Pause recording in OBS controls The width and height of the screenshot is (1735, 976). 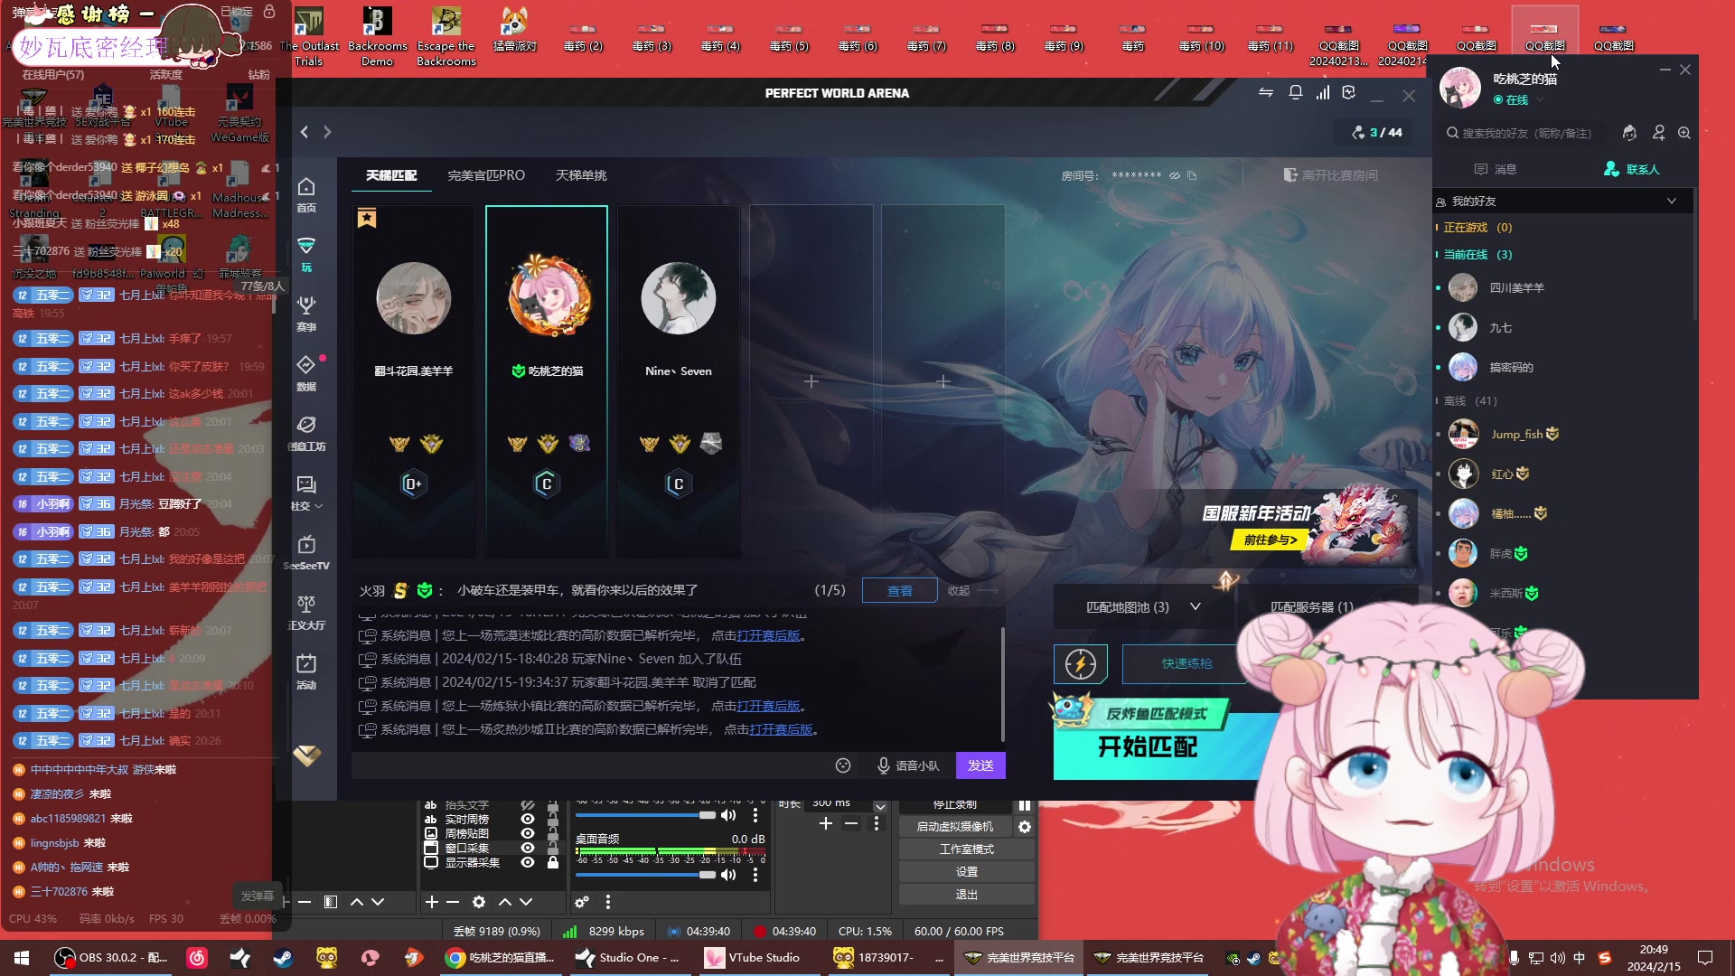[x=1024, y=804]
